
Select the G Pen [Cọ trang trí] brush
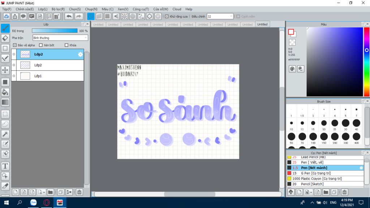click(325, 173)
